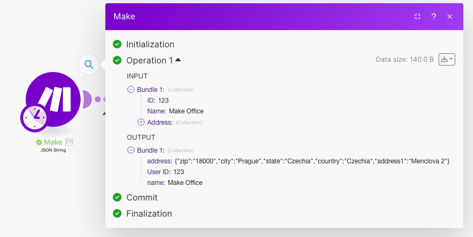Click the green status check under module
Screen dimensions: 473x237
click(39, 142)
